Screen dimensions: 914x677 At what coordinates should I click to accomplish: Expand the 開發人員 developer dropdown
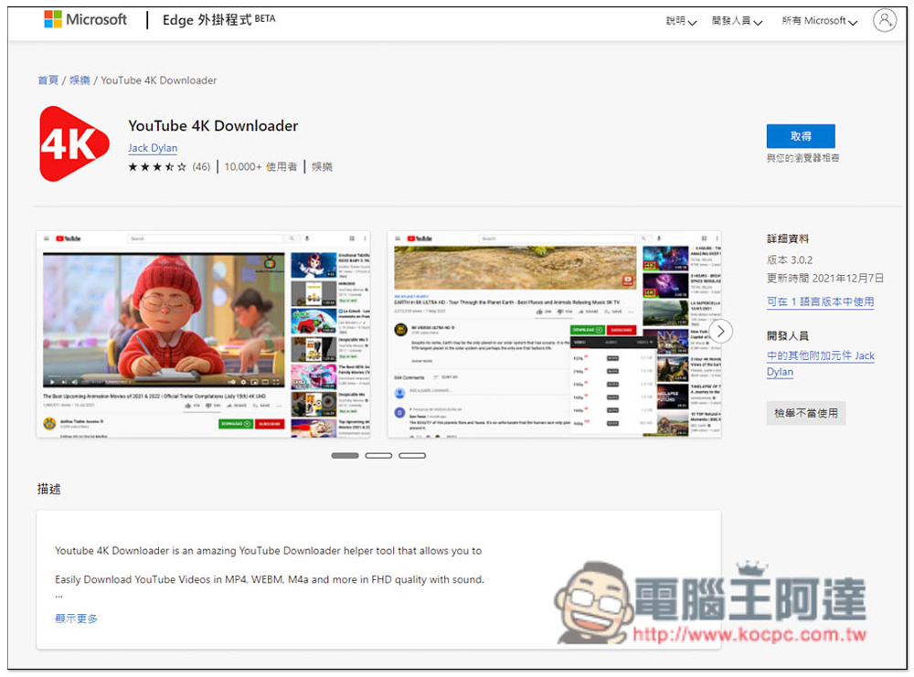point(737,21)
